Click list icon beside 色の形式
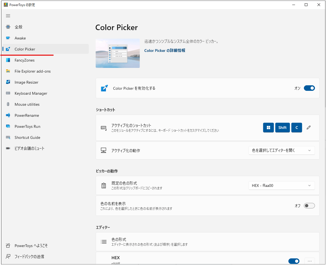 click(103, 242)
